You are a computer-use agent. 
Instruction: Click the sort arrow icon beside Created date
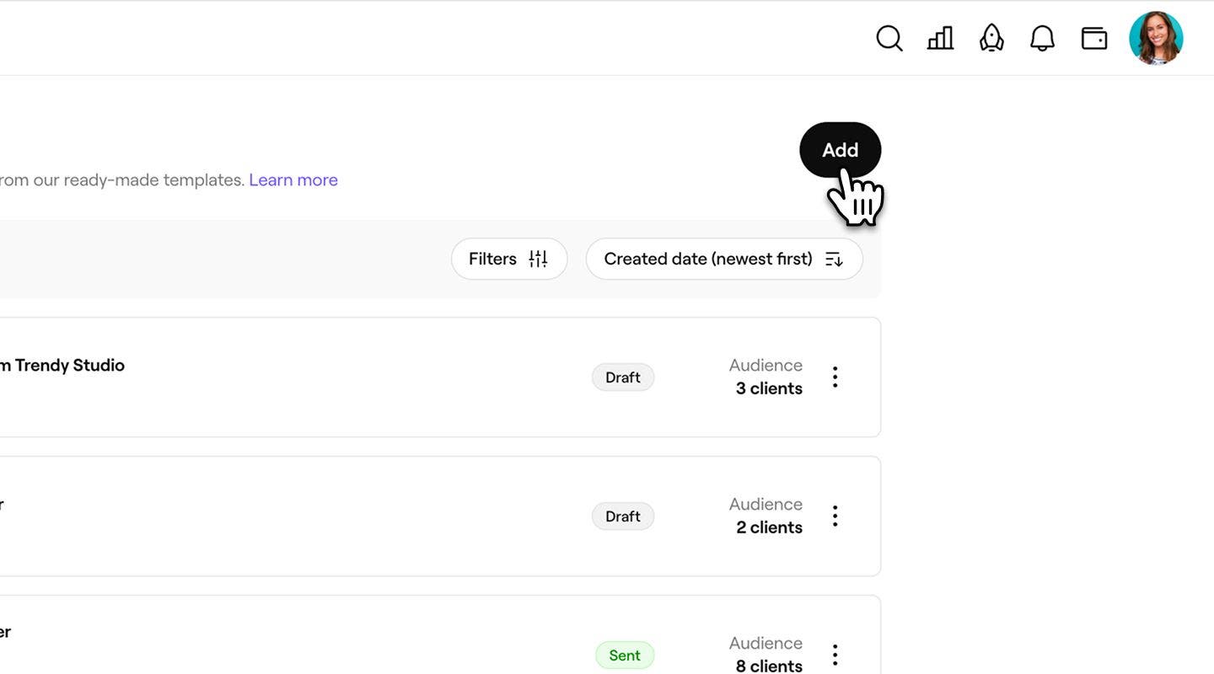(x=834, y=259)
